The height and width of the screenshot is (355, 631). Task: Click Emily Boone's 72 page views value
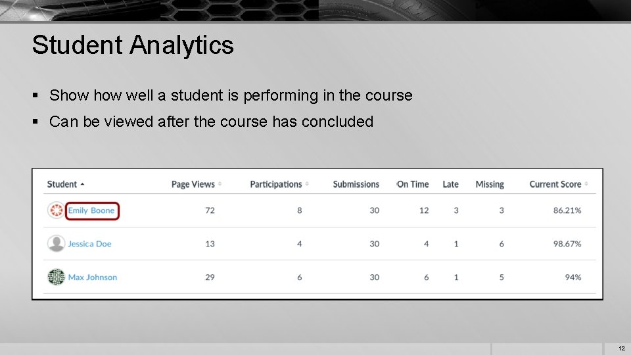pos(210,210)
